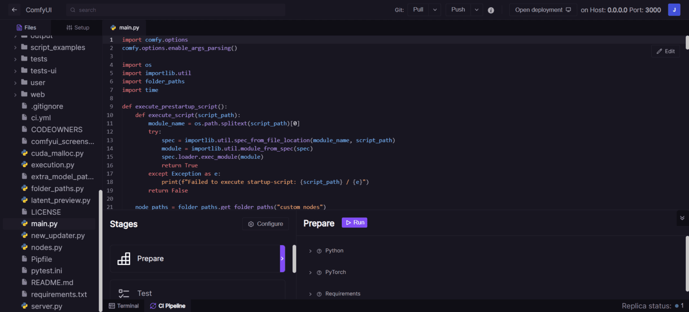Click the Open deployment button
This screenshot has height=312, width=689.
coord(543,10)
